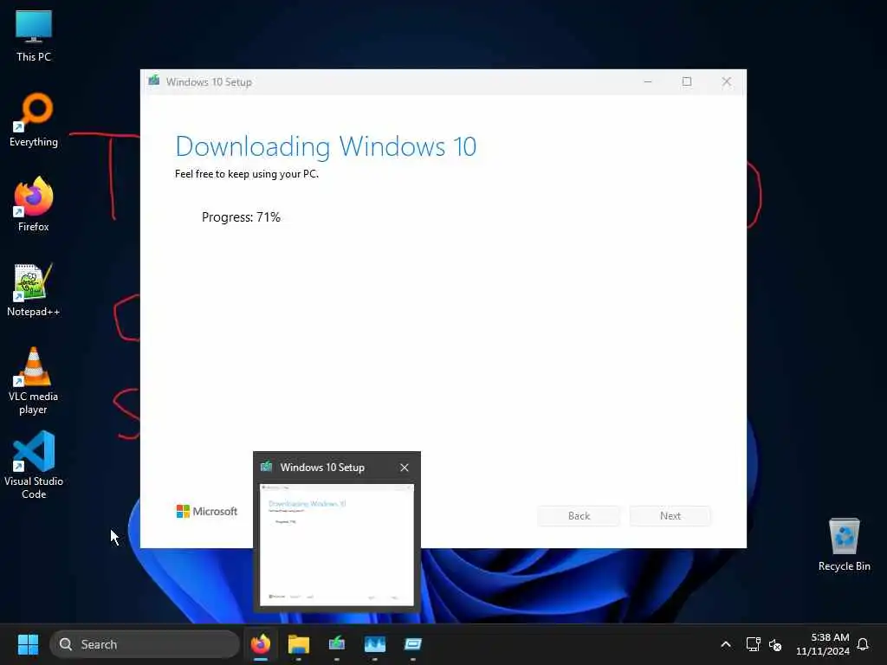The height and width of the screenshot is (665, 887).
Task: Click the Setup window title bar icon
Action: (154, 81)
